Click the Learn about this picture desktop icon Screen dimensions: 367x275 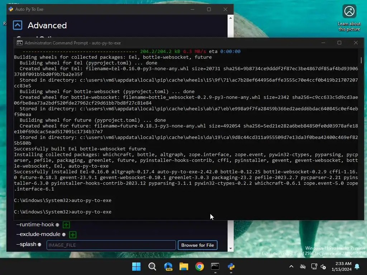(x=349, y=18)
